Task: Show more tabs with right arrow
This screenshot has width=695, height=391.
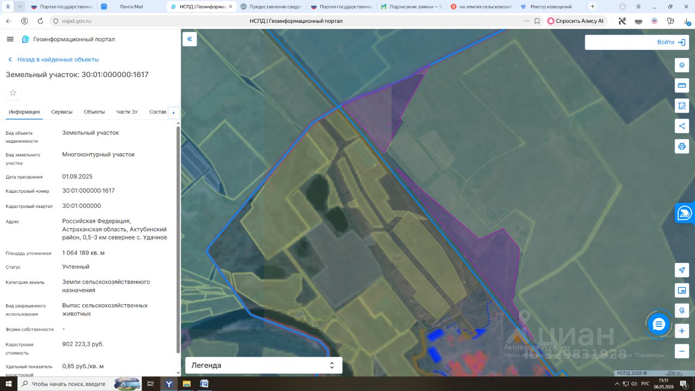Action: (x=174, y=113)
